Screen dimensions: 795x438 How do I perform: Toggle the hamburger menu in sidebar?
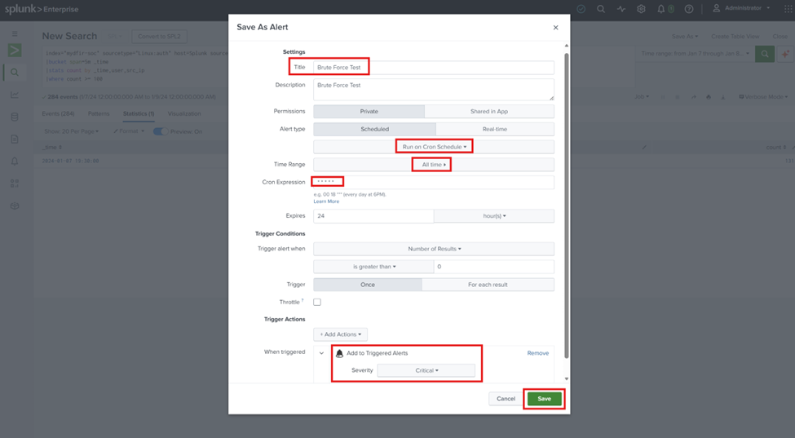coord(15,34)
